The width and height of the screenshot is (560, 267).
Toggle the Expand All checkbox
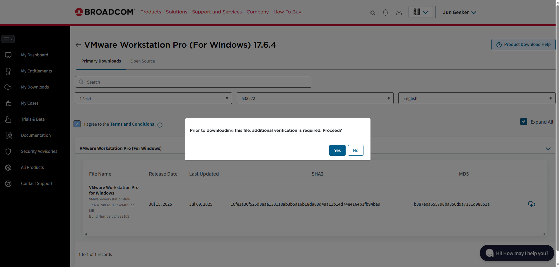tap(524, 122)
